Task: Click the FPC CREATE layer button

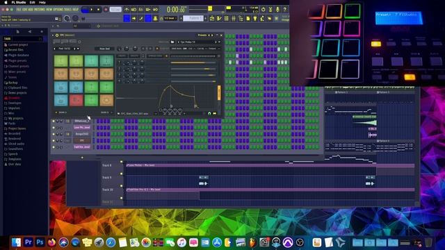Action: point(122,56)
